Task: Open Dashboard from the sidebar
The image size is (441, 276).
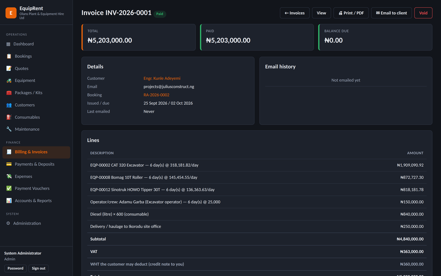Action: pyautogui.click(x=36, y=44)
